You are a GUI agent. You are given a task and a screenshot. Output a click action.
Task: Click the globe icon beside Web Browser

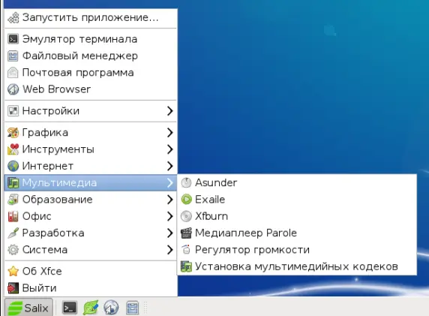(13, 89)
